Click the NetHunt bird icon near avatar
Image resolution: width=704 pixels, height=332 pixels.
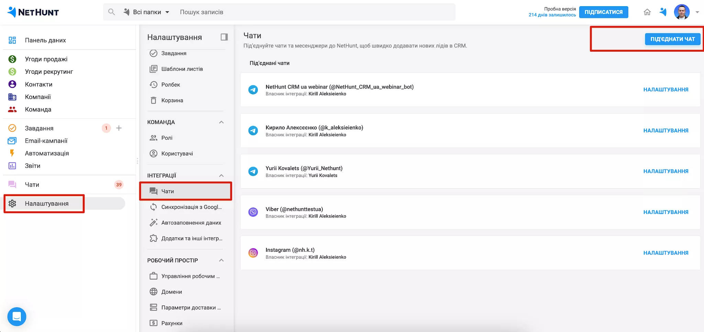663,12
